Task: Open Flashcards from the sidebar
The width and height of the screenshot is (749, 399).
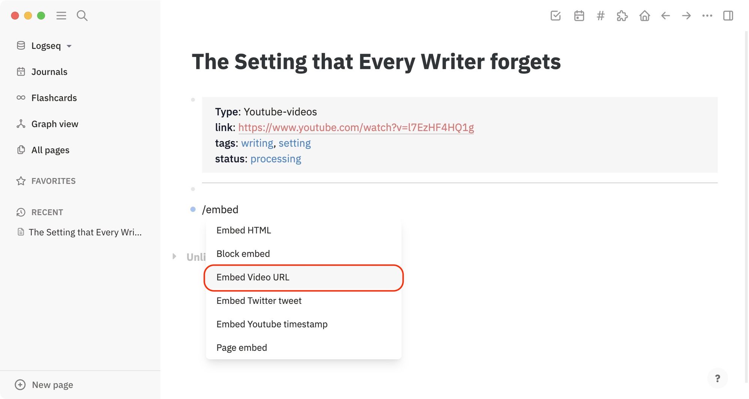Action: [54, 98]
